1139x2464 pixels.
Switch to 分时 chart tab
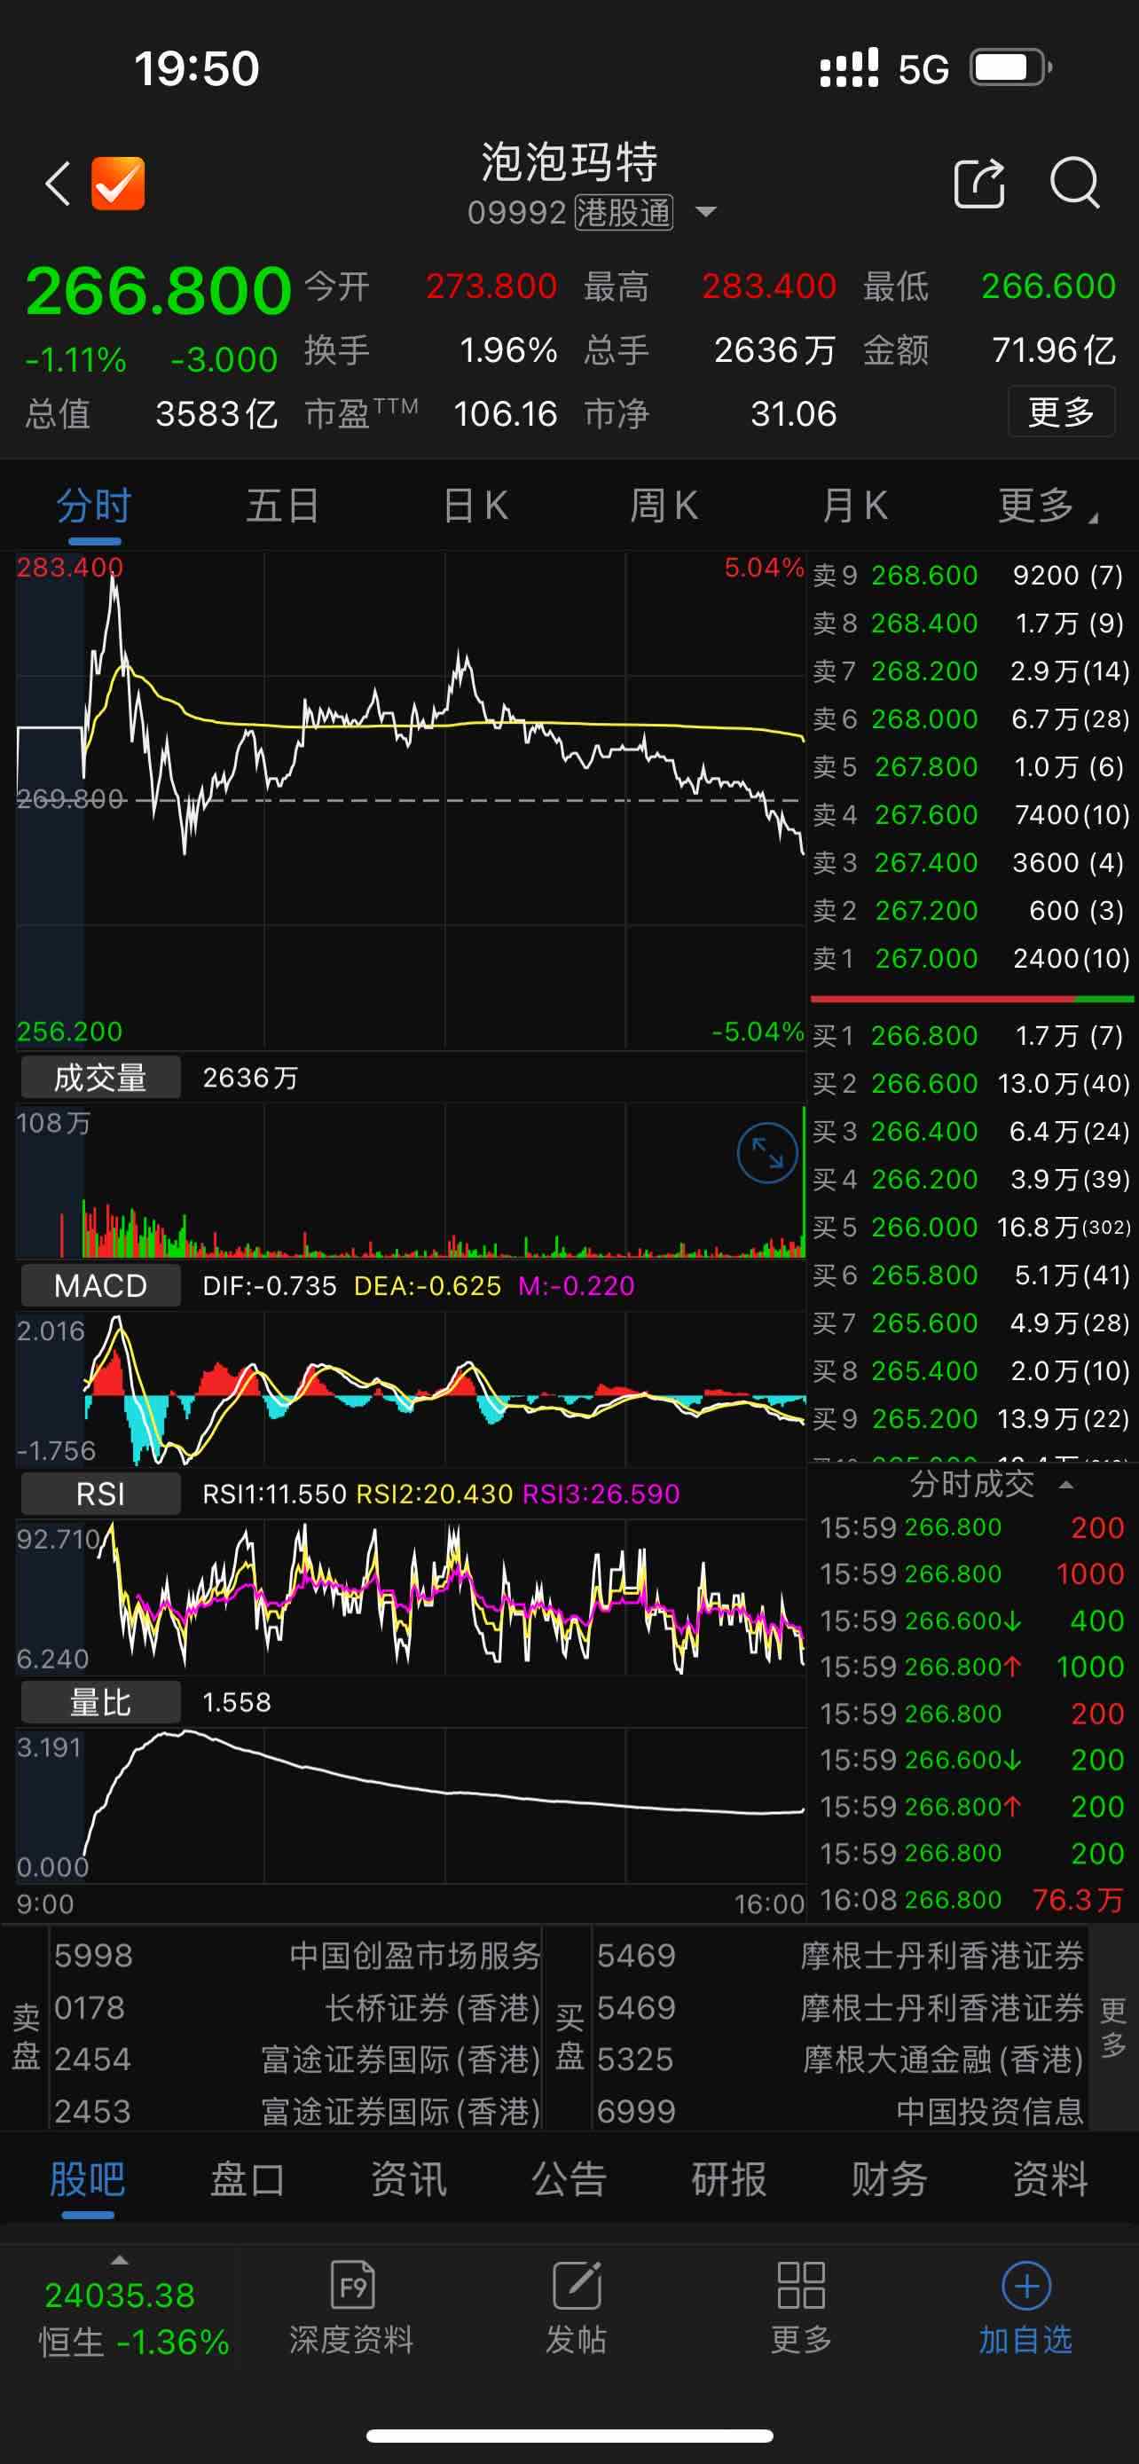[94, 505]
